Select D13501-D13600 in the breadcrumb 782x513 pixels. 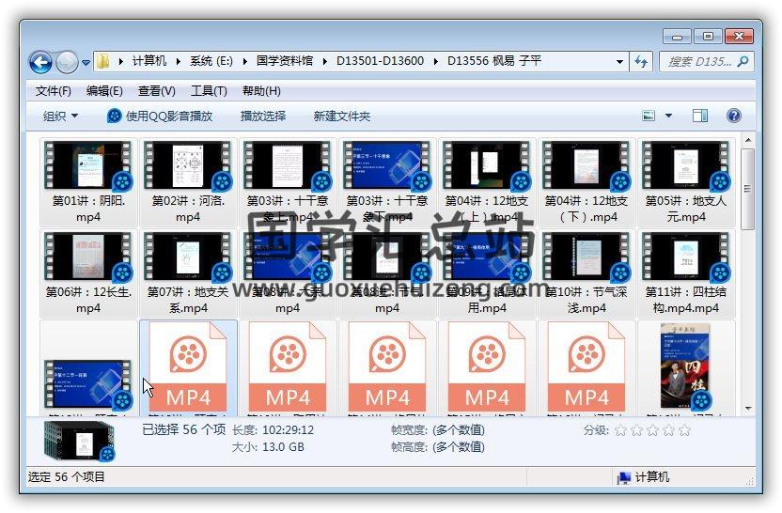pos(380,61)
